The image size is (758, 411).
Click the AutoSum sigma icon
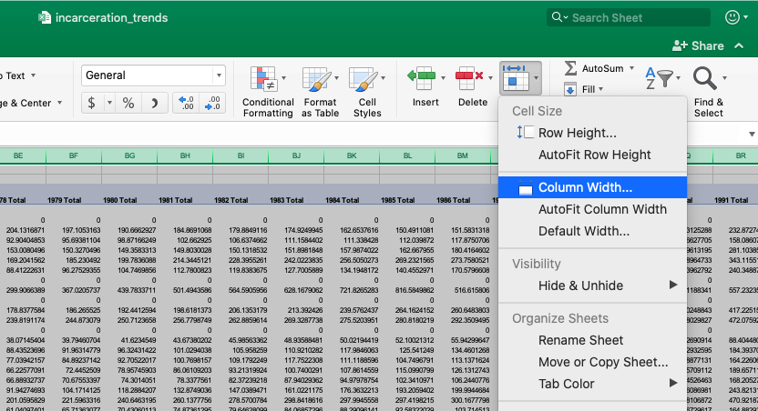(x=570, y=68)
